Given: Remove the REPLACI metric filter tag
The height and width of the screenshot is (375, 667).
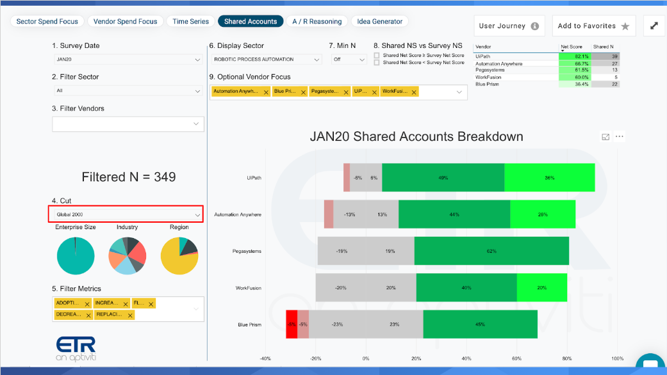Looking at the screenshot, I should (x=130, y=315).
